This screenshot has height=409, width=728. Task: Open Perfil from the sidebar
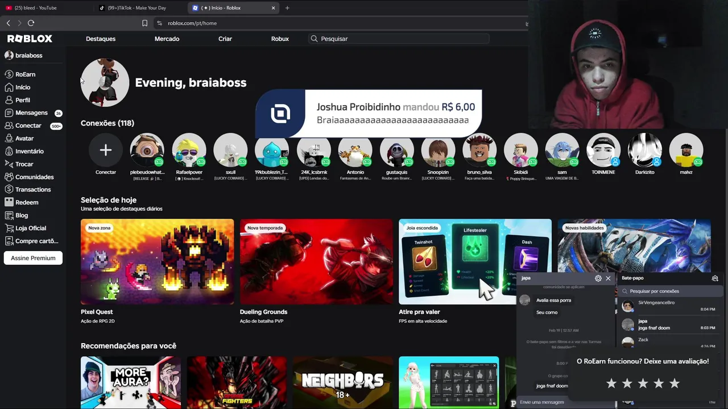pyautogui.click(x=23, y=100)
